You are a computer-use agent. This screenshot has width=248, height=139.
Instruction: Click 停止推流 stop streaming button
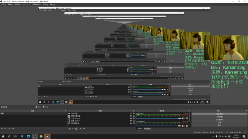click(219, 114)
